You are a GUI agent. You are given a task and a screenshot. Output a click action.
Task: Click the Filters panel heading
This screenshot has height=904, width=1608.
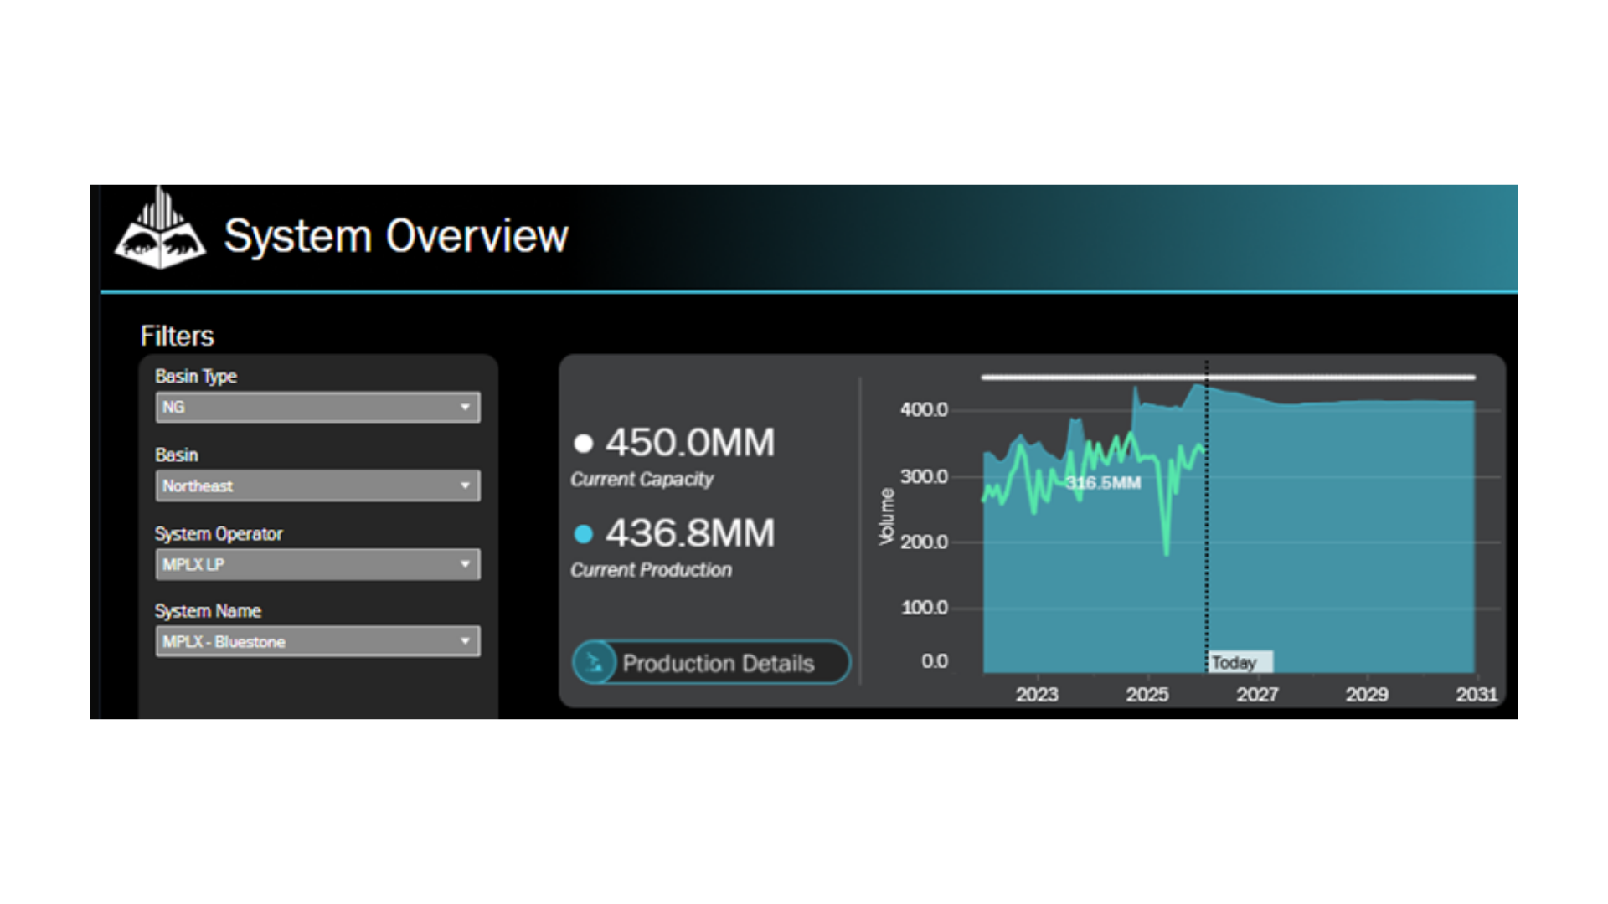178,336
